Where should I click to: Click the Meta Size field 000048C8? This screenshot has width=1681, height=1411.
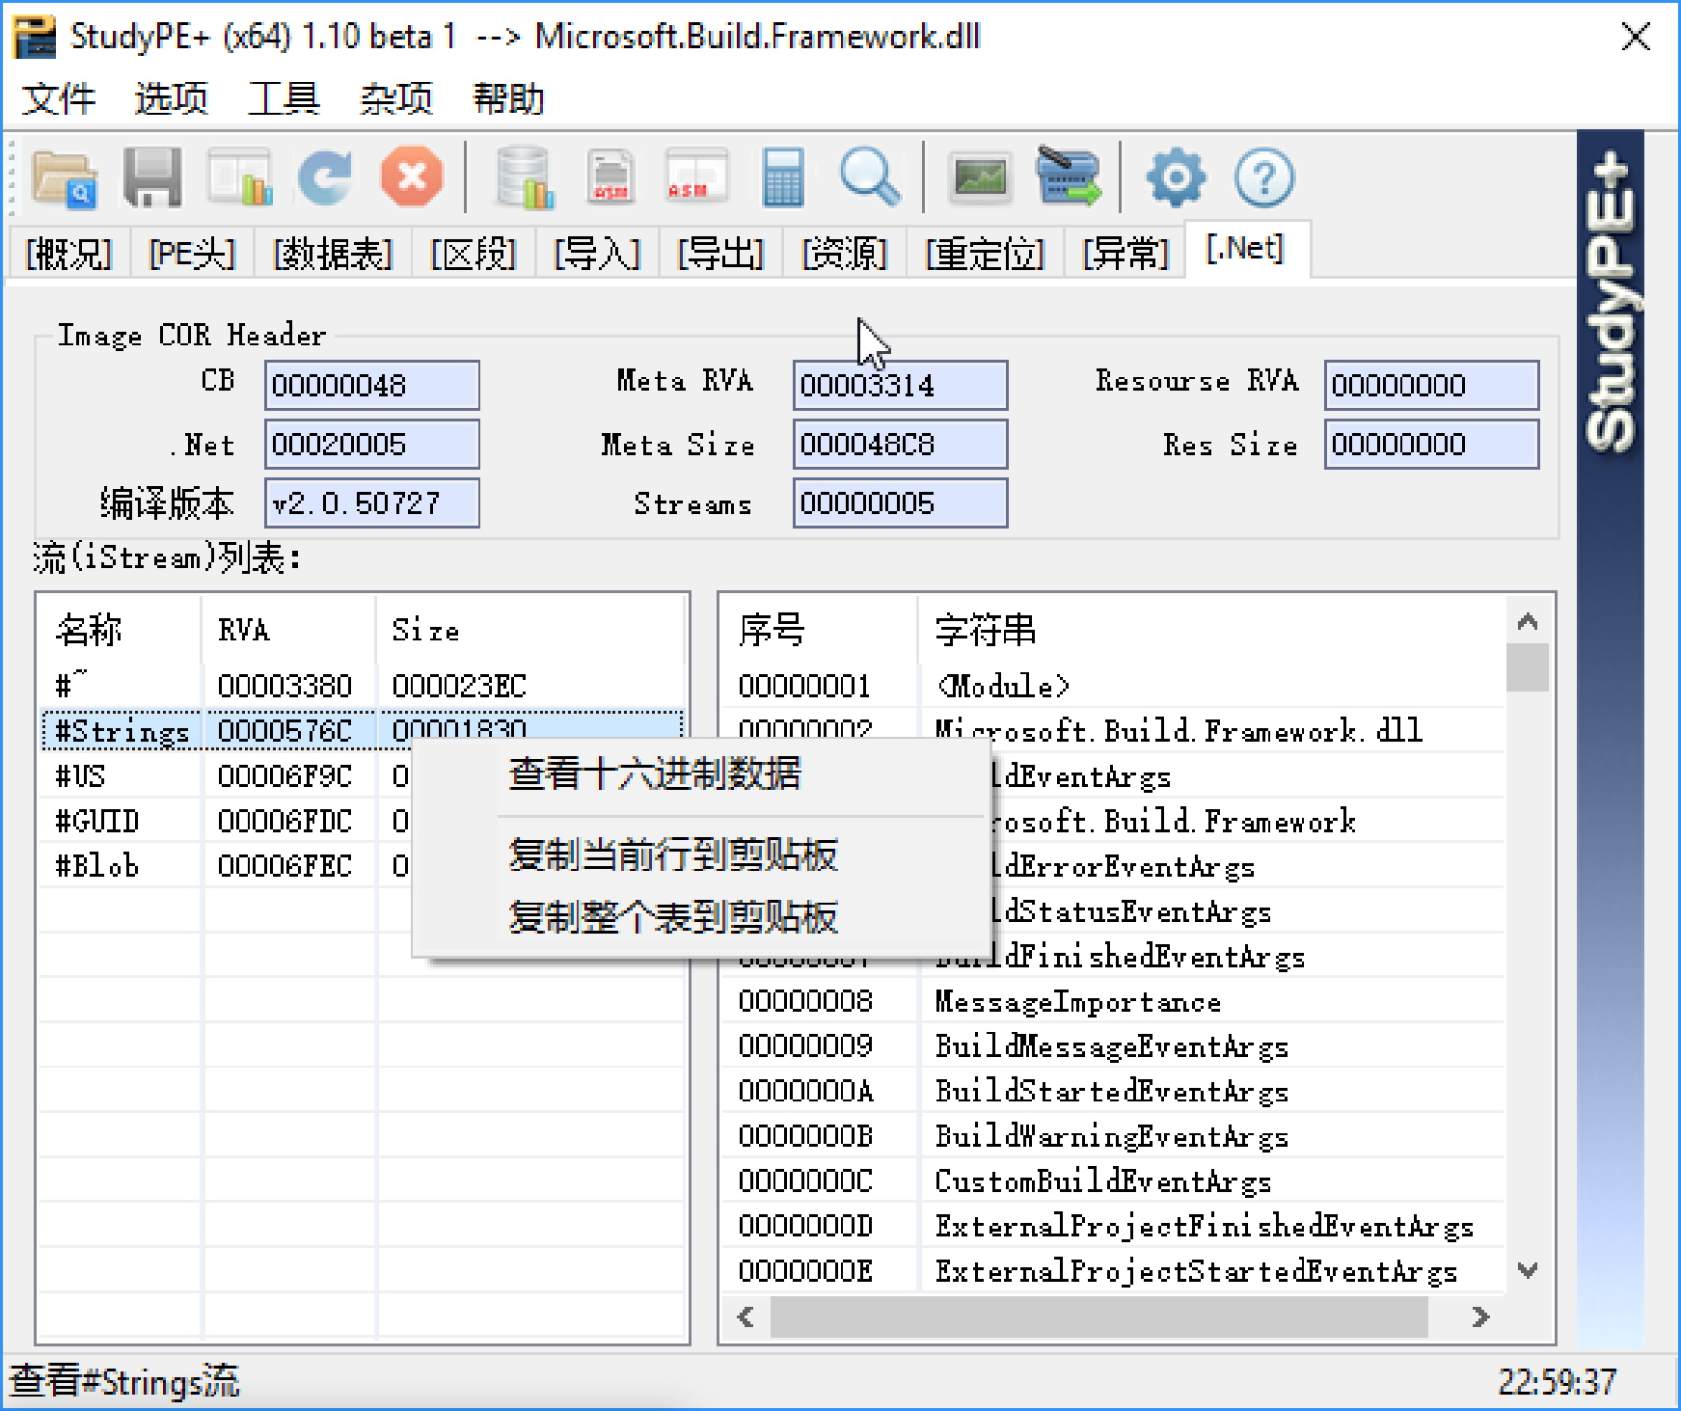pyautogui.click(x=901, y=445)
